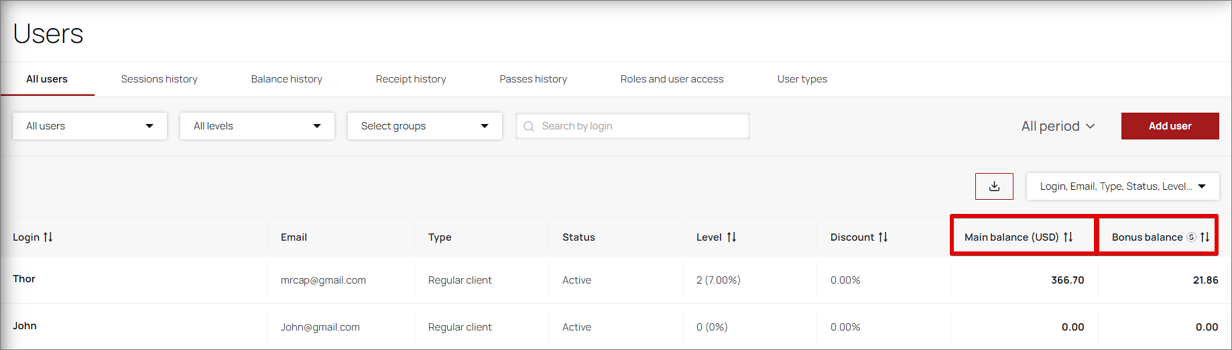The height and width of the screenshot is (350, 1232).
Task: Click the Email column header
Action: coord(294,237)
